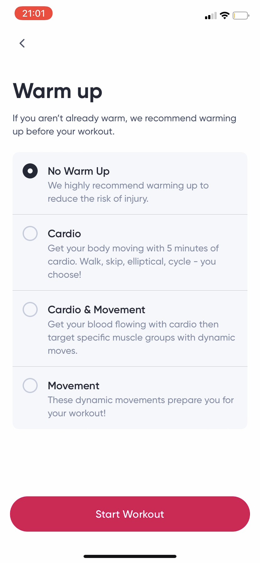Tap the Start Workout button
This screenshot has height=563, width=260.
click(130, 514)
